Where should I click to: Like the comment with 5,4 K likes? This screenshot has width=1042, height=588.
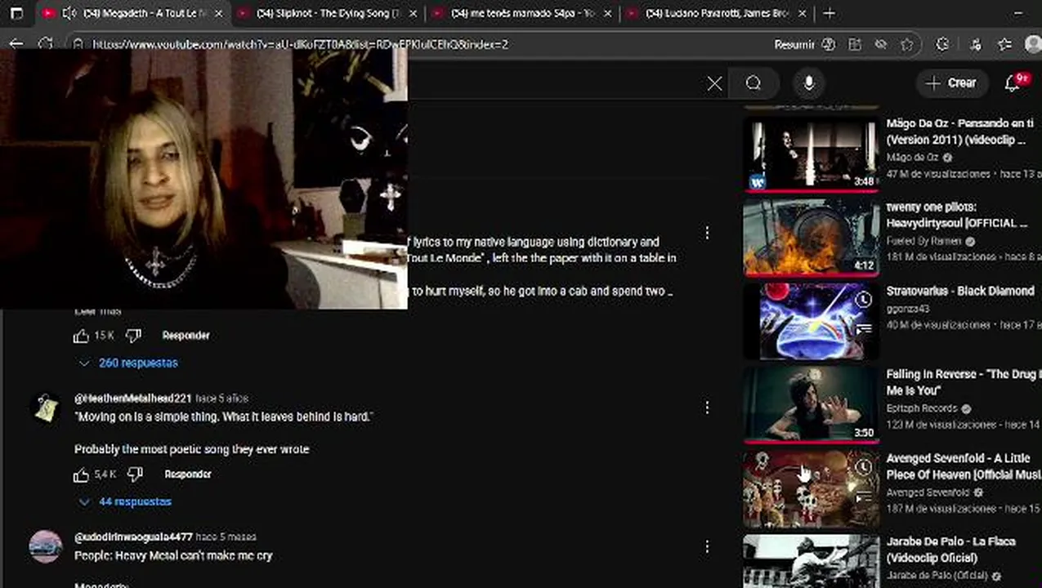81,474
